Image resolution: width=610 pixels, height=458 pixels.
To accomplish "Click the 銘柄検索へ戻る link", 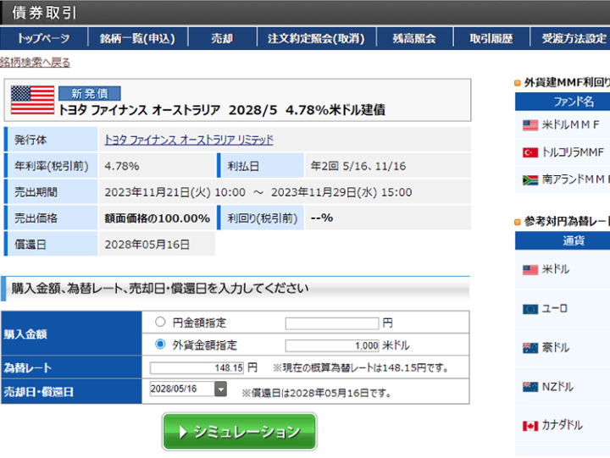I will tap(35, 62).
